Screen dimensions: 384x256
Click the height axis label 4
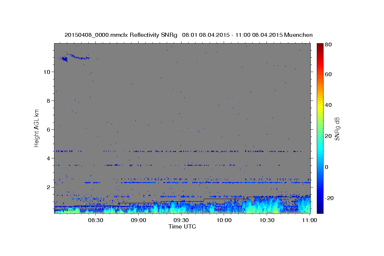pyautogui.click(x=49, y=158)
